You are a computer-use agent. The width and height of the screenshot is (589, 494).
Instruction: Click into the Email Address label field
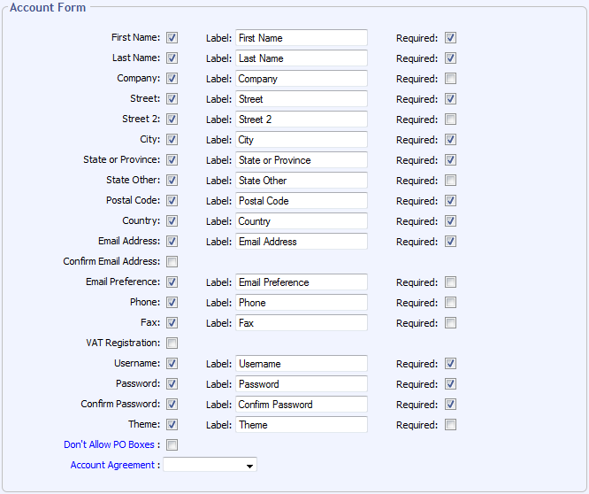point(301,242)
